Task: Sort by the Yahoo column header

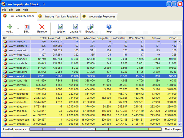Action: pos(169,38)
